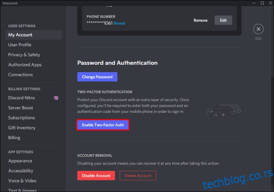The width and height of the screenshot is (274, 192).
Task: Minimize the Discord window
Action: pyautogui.click(x=254, y=3)
